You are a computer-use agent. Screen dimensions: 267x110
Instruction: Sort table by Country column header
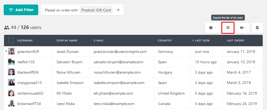tap(165, 40)
